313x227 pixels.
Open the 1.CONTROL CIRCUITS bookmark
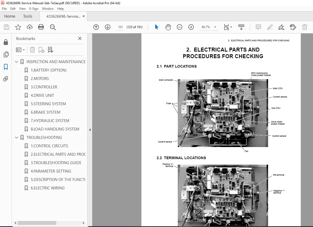tap(49, 146)
